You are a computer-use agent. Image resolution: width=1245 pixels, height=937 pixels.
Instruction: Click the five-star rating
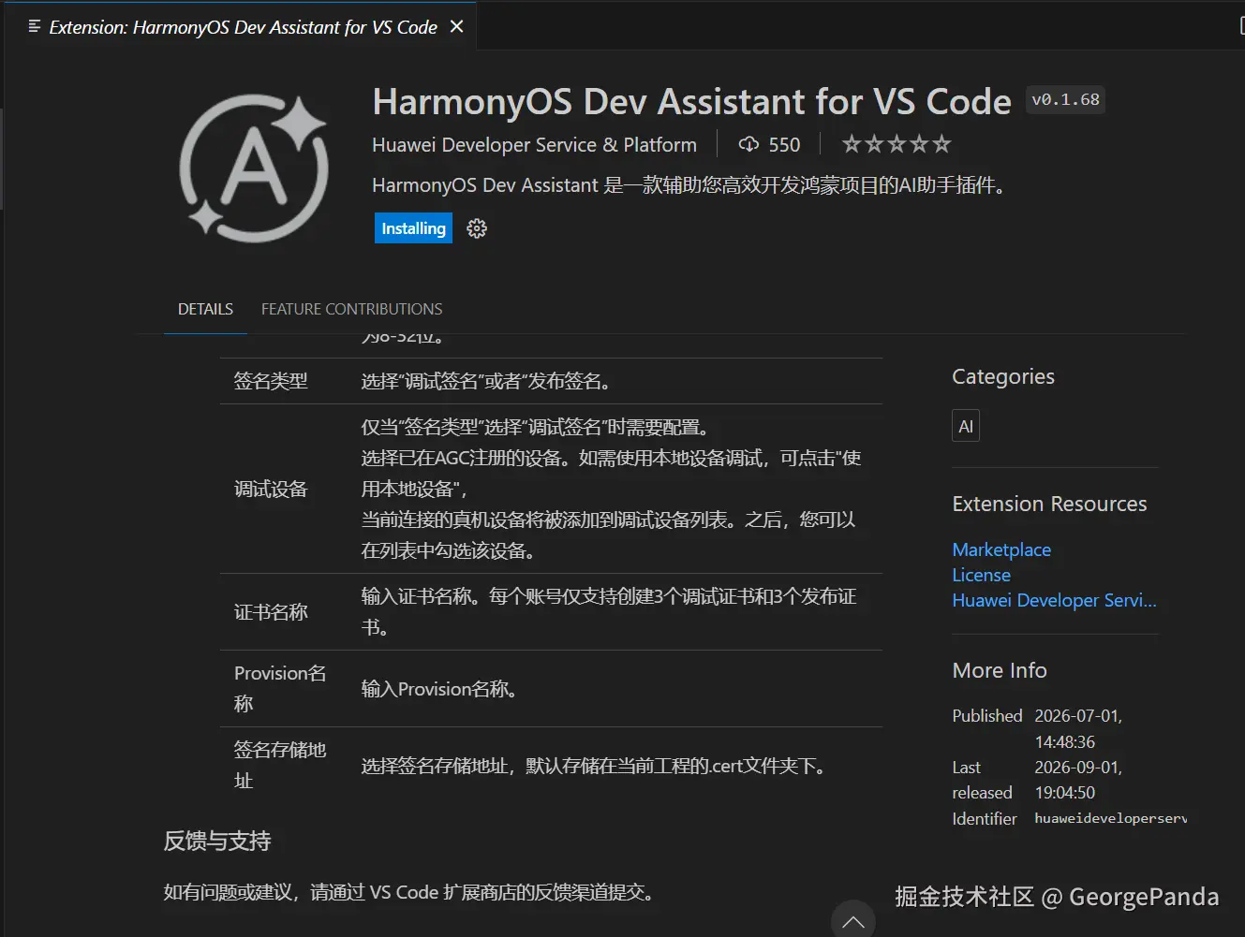point(897,144)
